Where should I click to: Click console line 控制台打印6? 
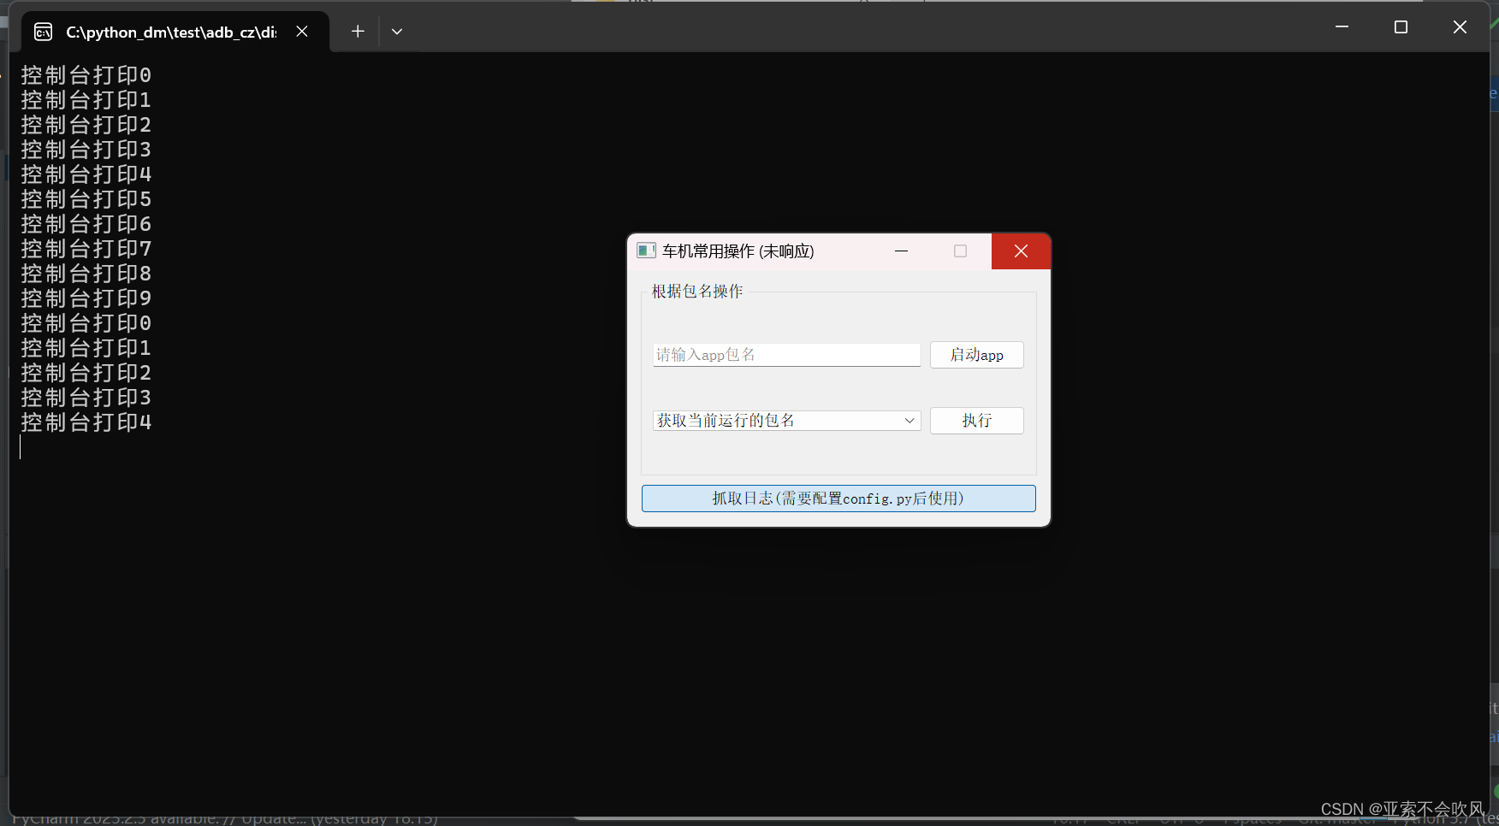pyautogui.click(x=86, y=224)
